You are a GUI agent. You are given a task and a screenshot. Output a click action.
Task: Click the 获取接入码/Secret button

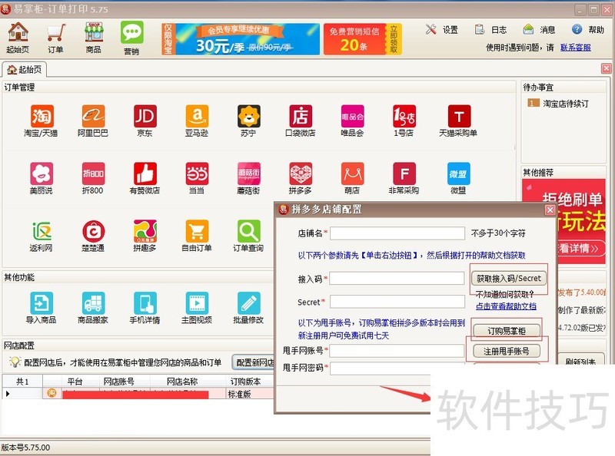(x=509, y=279)
